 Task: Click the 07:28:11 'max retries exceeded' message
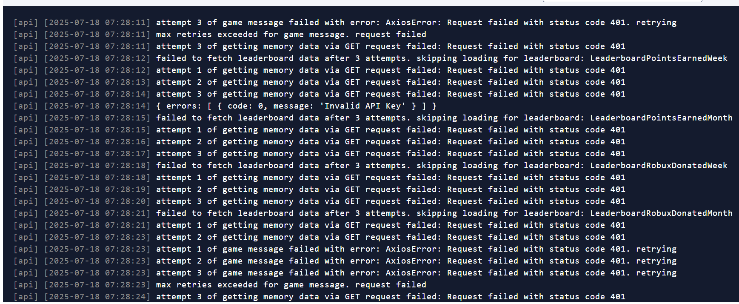(291, 34)
